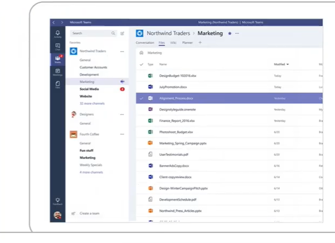Sort by the Name column header
The image size is (335, 243).
click(x=163, y=64)
